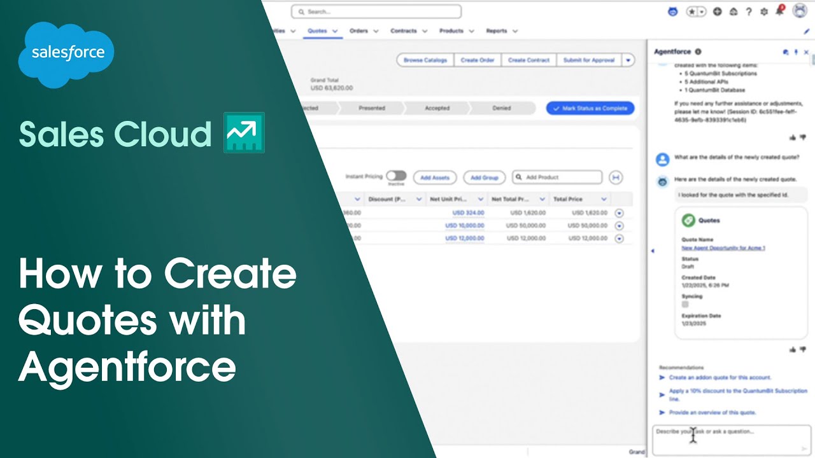Screen dimensions: 815x458
Task: Open the New Agent Opportunity for Acme quote link
Action: [x=723, y=248]
